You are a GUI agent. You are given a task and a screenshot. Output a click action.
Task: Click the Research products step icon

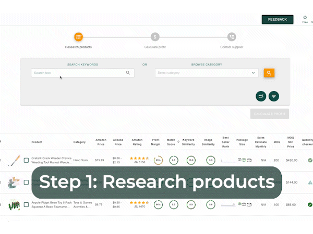[x=78, y=37]
